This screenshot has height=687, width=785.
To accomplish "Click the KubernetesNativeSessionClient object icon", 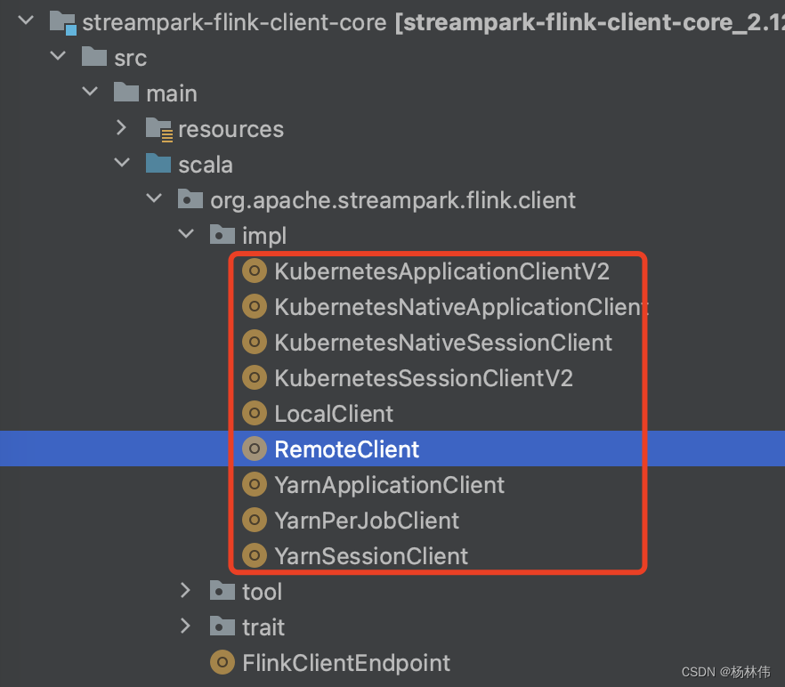I will pyautogui.click(x=255, y=342).
